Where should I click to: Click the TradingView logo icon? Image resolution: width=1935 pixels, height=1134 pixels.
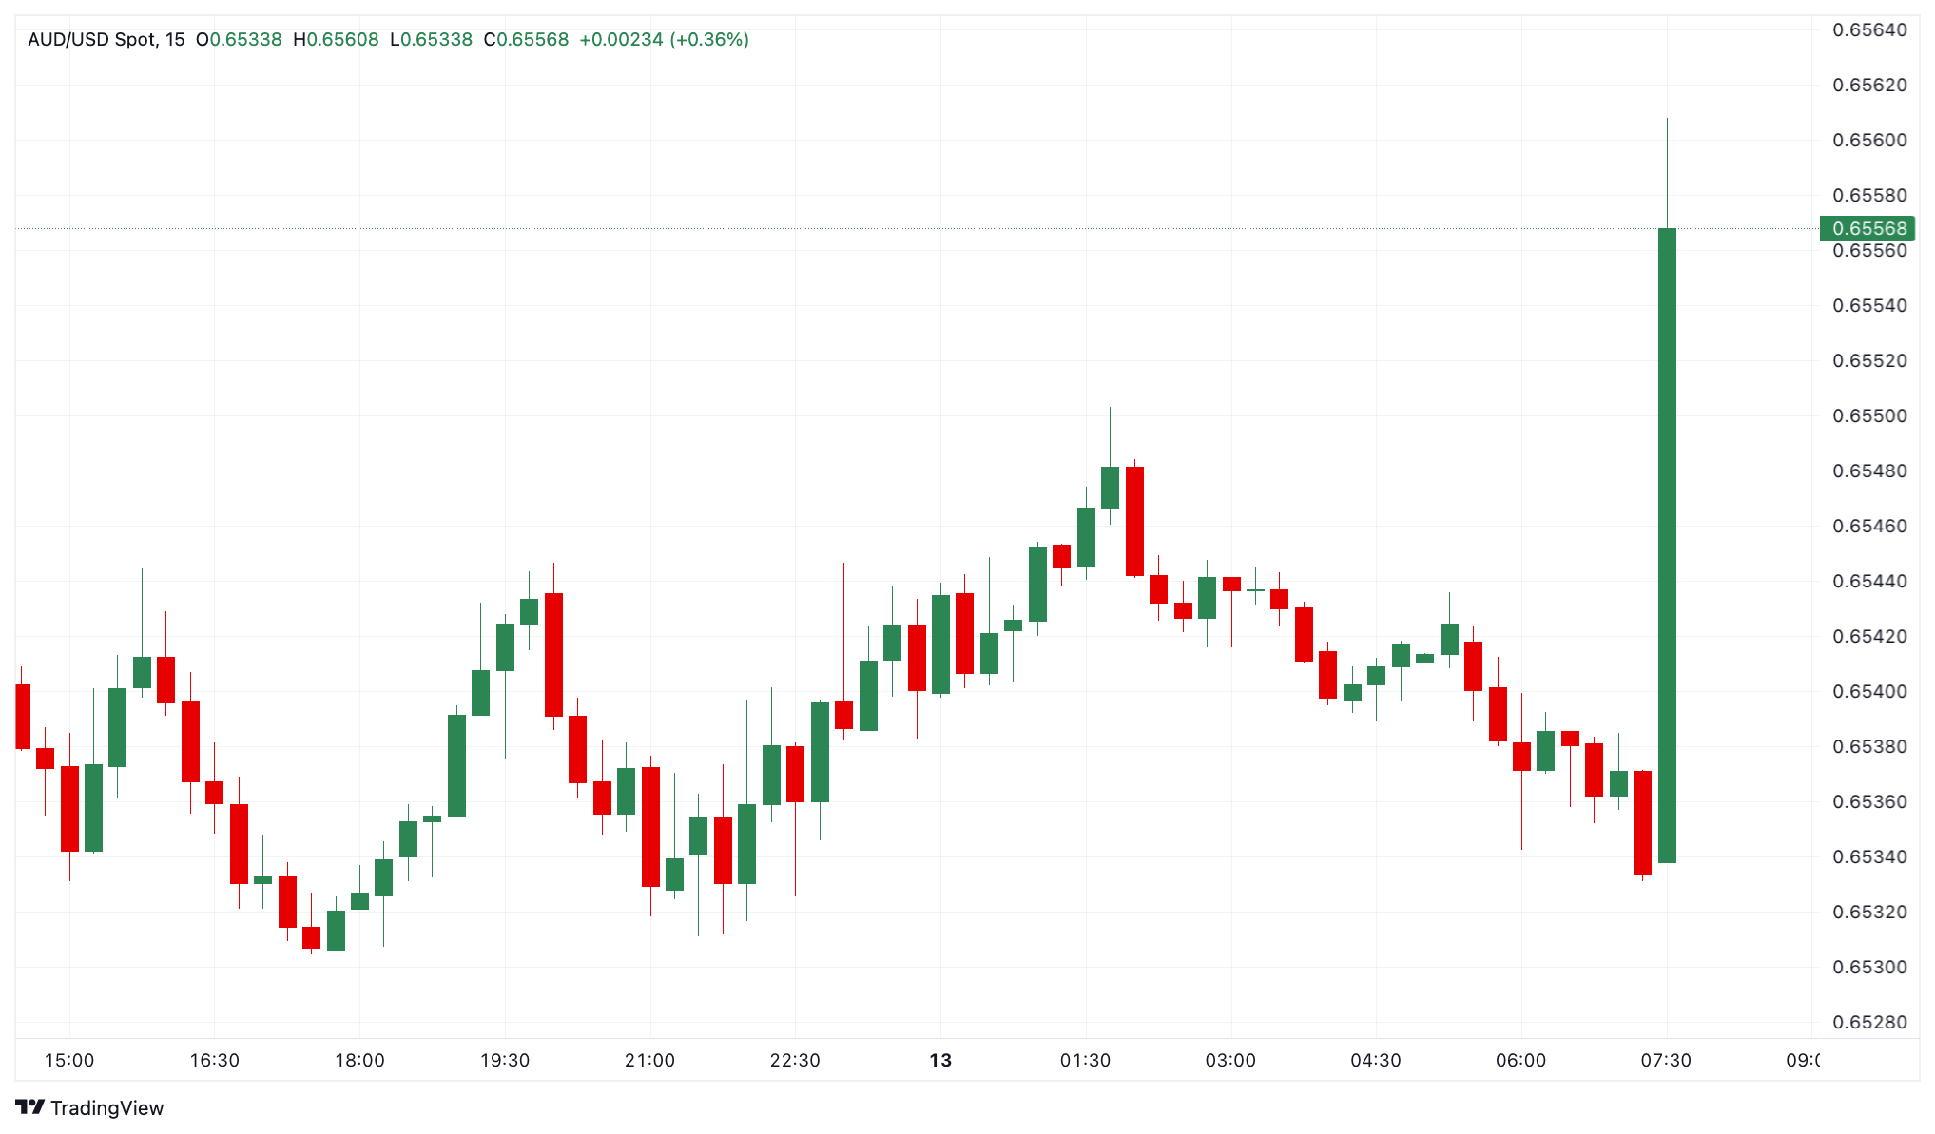[x=30, y=1107]
